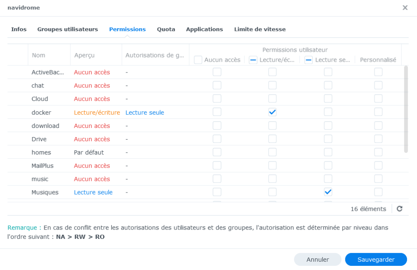
Task: Check Lecture seule for homes
Action: pos(328,152)
